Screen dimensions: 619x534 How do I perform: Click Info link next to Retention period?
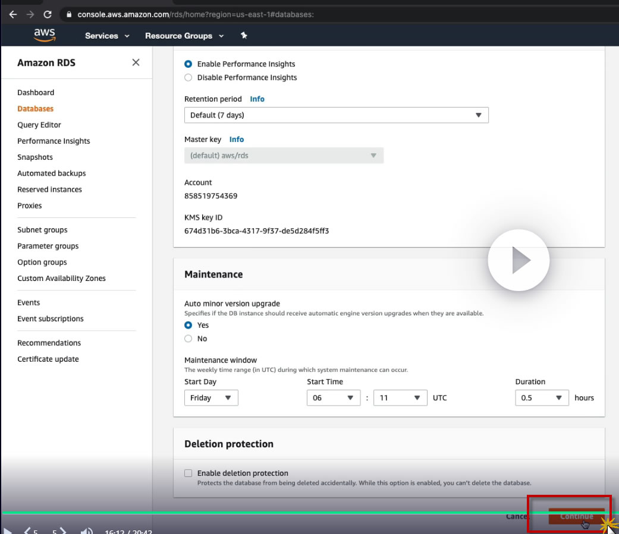point(257,99)
